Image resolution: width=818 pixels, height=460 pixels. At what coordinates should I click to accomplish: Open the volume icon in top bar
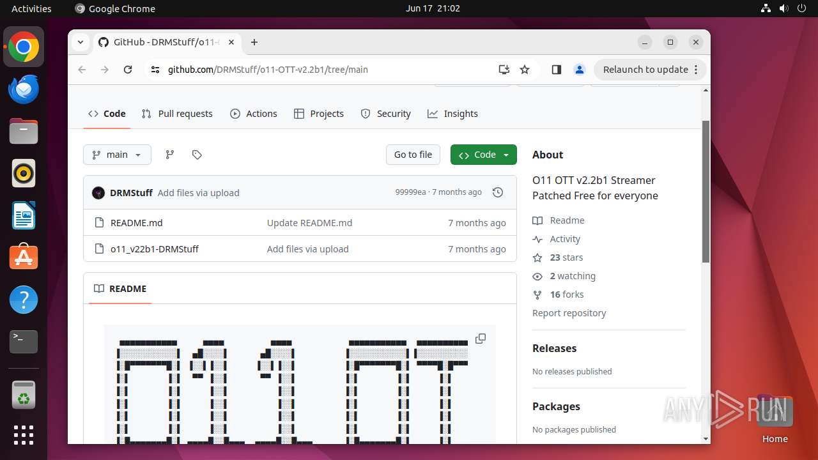coord(783,8)
